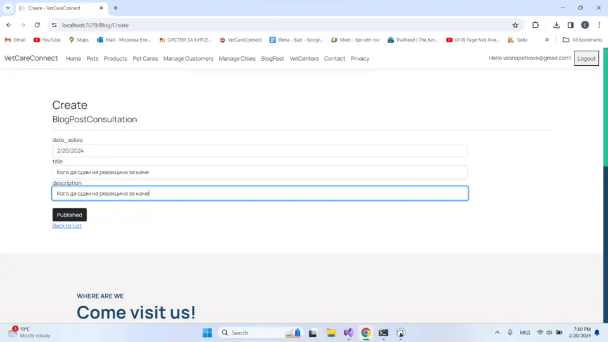Image resolution: width=608 pixels, height=342 pixels.
Task: Launch Visual Studio from the taskbar
Action: pyautogui.click(x=348, y=332)
